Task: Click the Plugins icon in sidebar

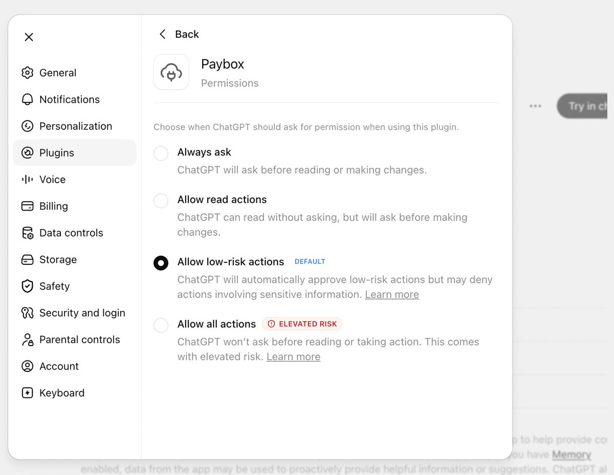Action: (x=27, y=152)
